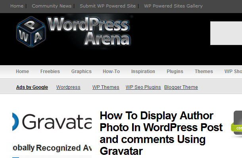
Task: Click the green comments ribbon badge
Action: pos(236,128)
